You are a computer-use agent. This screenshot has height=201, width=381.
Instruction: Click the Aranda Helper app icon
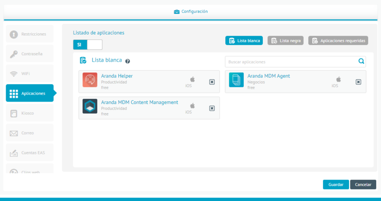pyautogui.click(x=90, y=80)
